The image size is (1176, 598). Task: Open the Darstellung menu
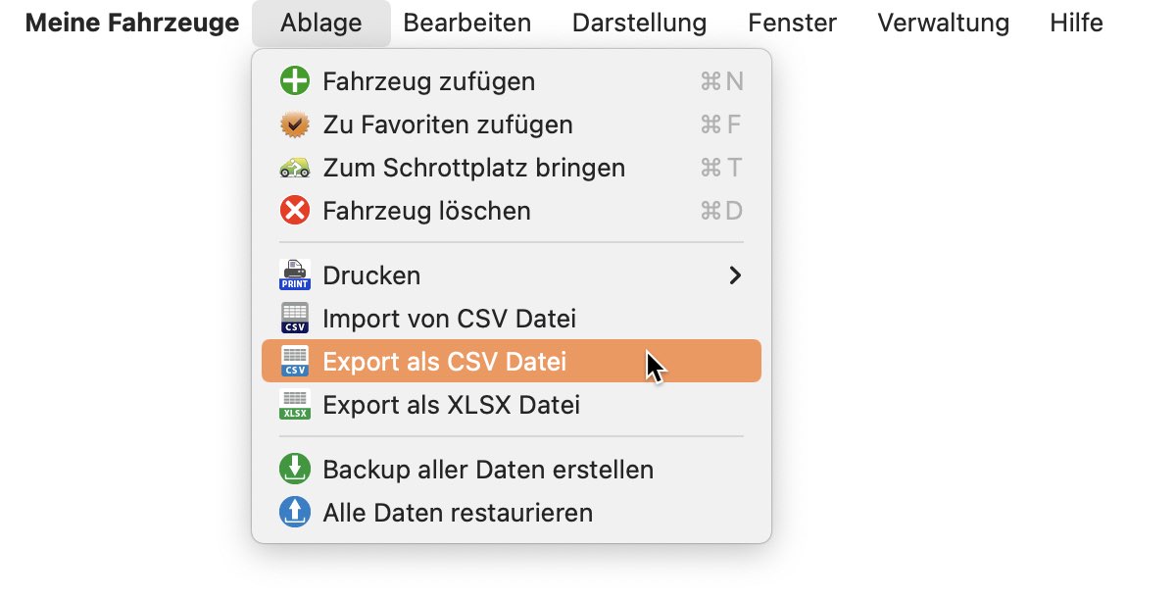[x=639, y=23]
